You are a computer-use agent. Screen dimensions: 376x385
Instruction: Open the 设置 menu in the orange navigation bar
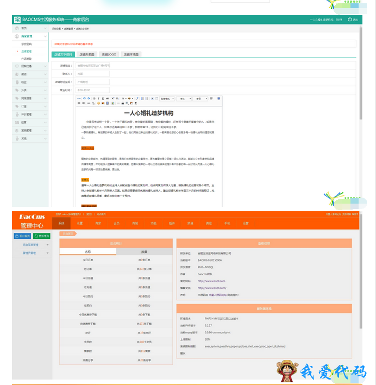tap(80, 223)
